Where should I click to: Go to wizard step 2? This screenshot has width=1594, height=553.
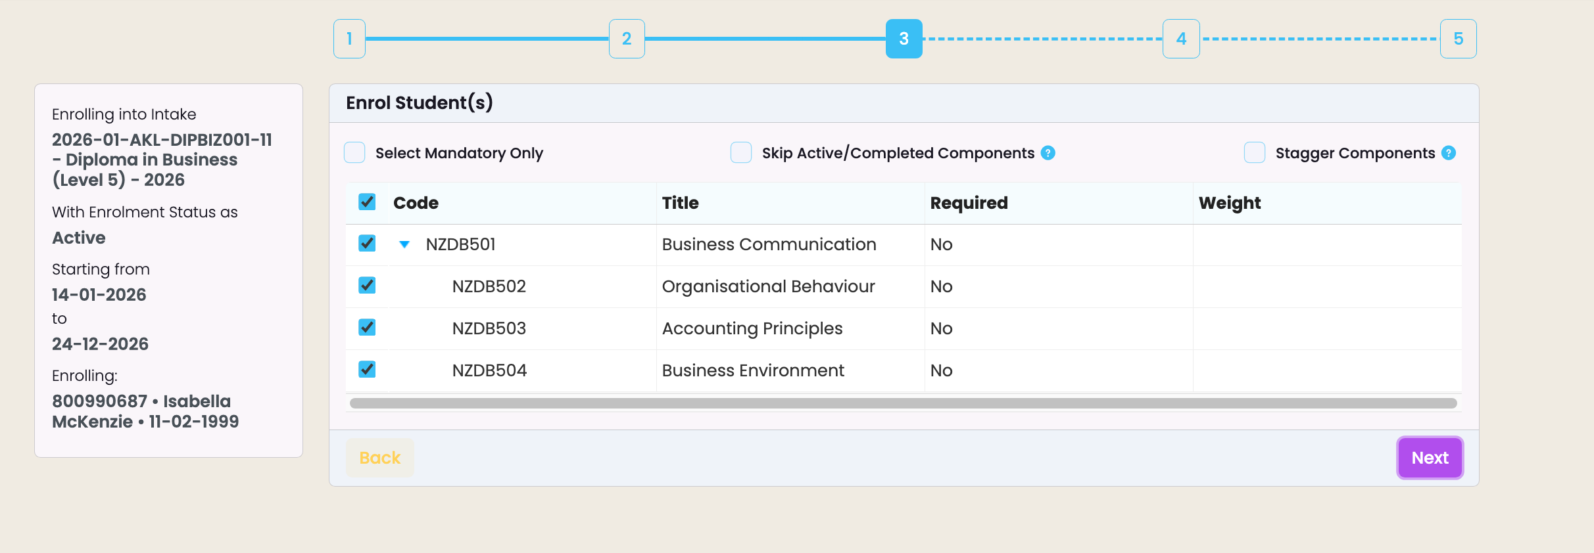627,39
